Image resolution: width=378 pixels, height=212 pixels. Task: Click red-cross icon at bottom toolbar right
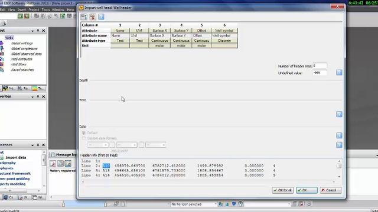[301, 204]
